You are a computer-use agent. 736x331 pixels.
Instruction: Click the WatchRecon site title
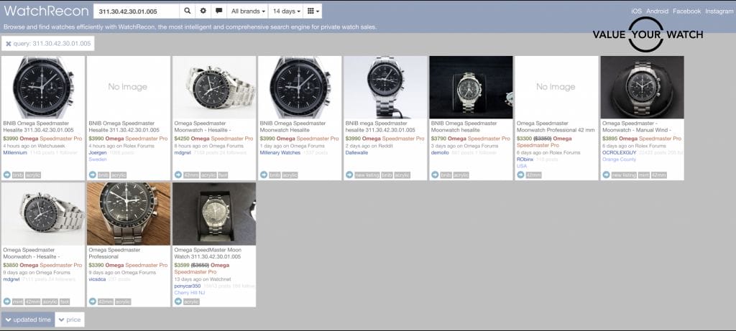[45, 11]
